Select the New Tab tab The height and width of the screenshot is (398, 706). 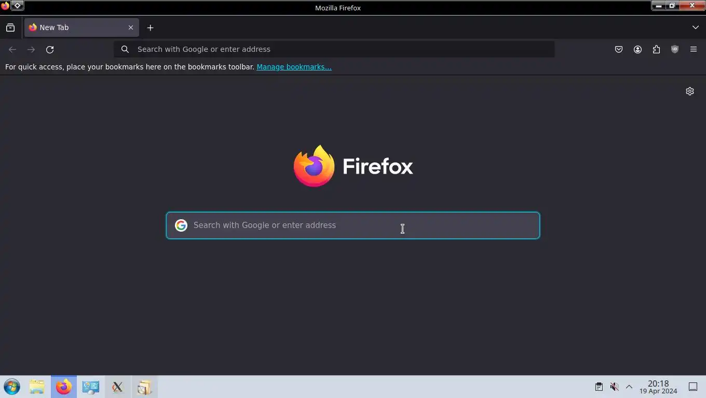coord(82,27)
